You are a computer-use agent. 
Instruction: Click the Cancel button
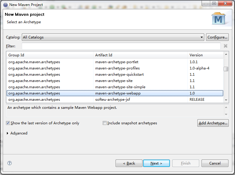click(215, 163)
